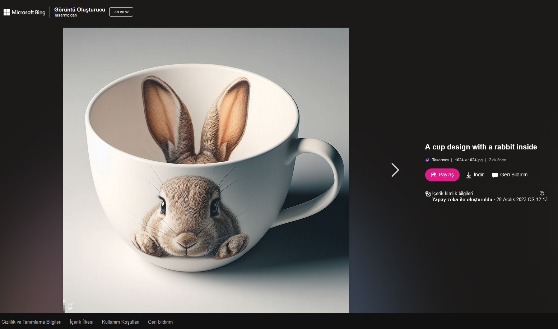This screenshot has height=329, width=558.
Task: Click the prompt title 'A cup design with a rabbit inside'
Action: tap(481, 147)
